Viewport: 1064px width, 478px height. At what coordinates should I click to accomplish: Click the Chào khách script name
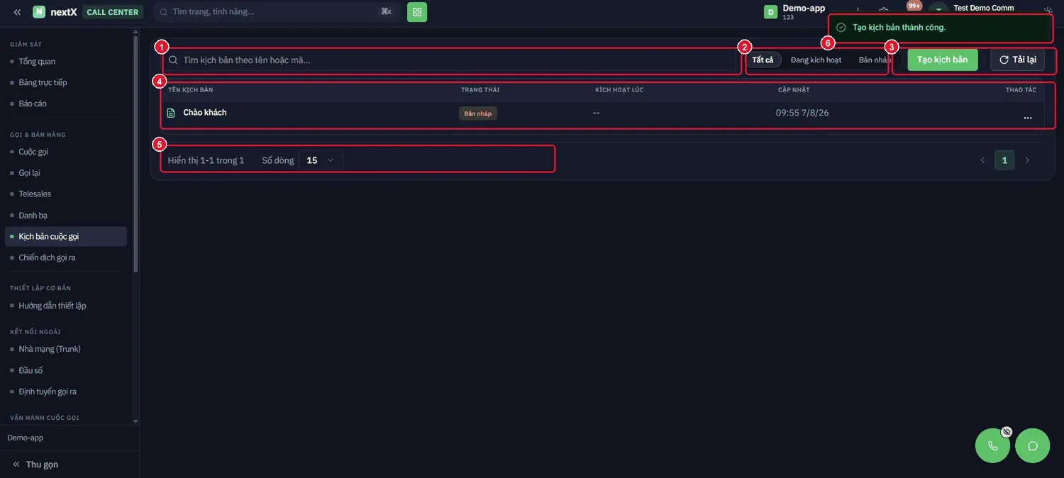205,113
